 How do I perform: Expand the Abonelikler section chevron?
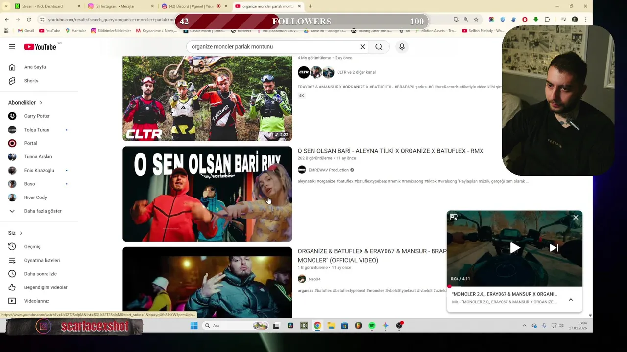click(x=41, y=103)
